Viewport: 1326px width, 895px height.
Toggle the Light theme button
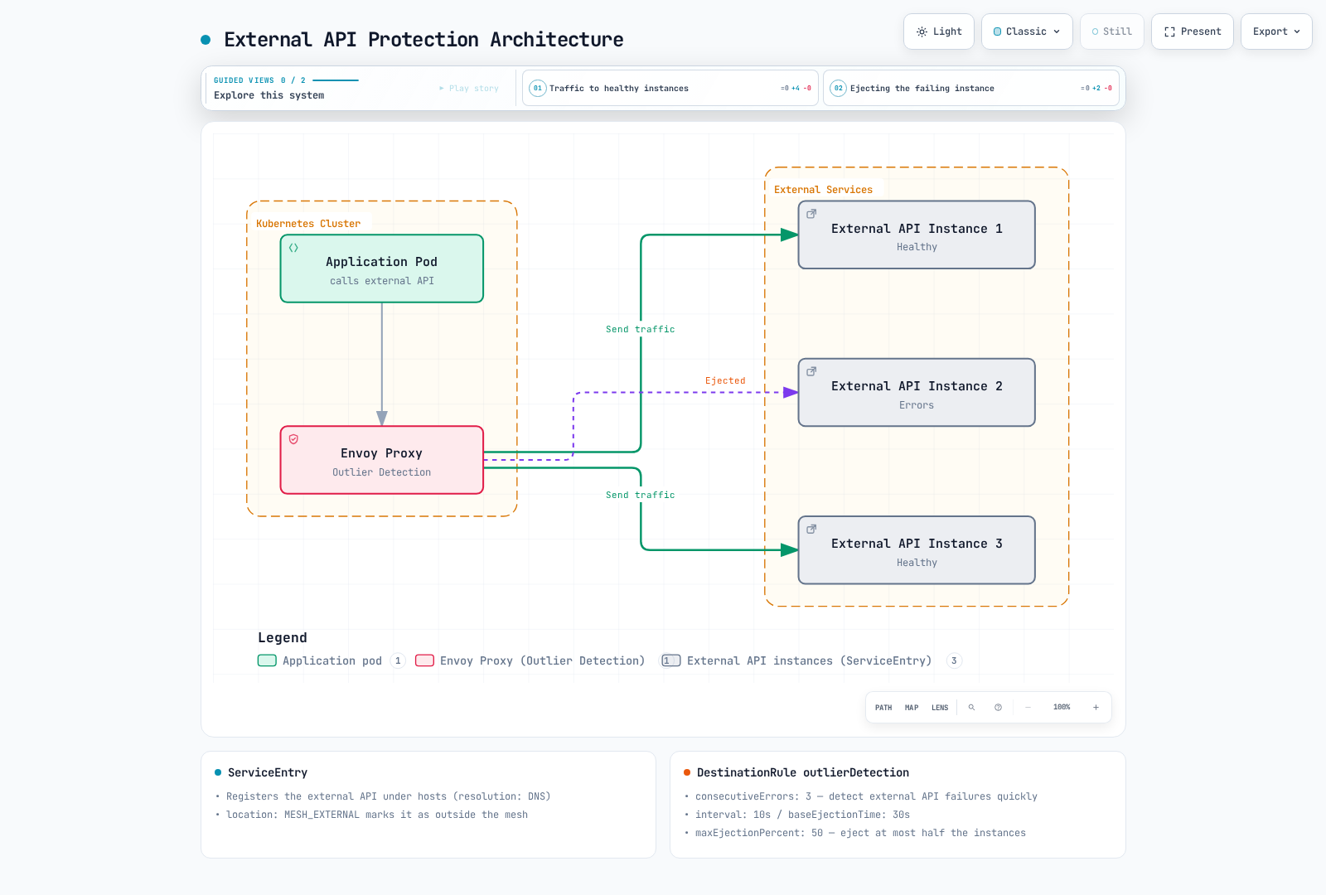[x=939, y=31]
